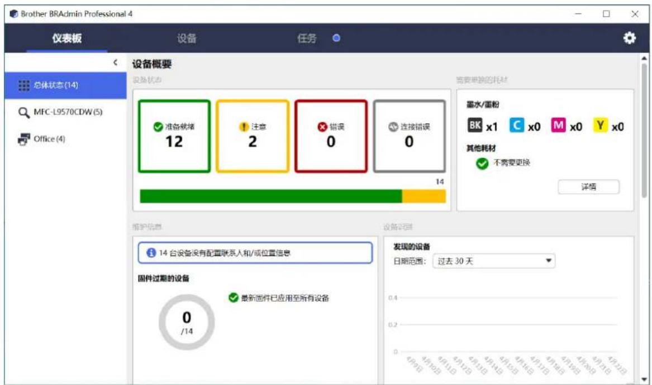The width and height of the screenshot is (652, 385).
Task: Open the green 准备就绪 12 status card
Action: coord(174,136)
